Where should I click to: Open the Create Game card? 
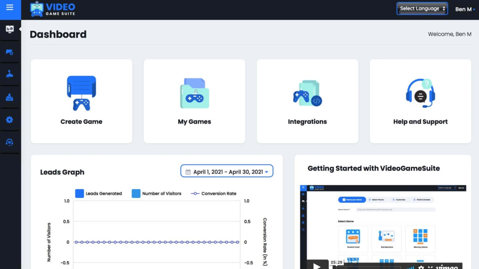coord(81,101)
